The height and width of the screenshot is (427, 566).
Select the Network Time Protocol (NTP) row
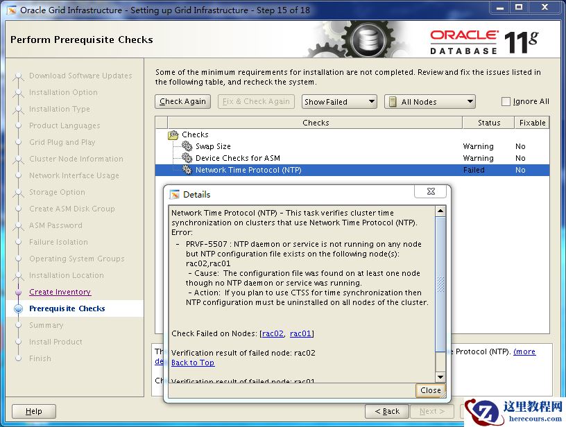(x=352, y=170)
